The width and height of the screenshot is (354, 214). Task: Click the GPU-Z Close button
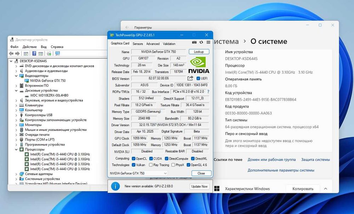(x=201, y=173)
